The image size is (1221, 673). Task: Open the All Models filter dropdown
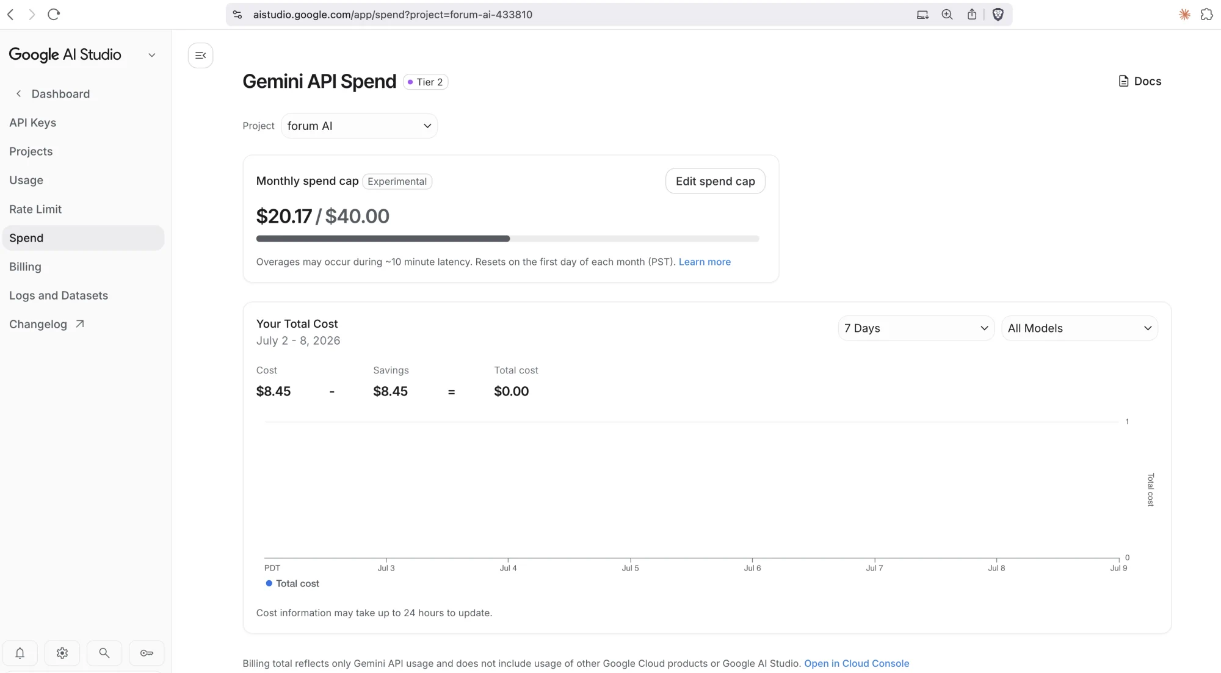pyautogui.click(x=1079, y=328)
